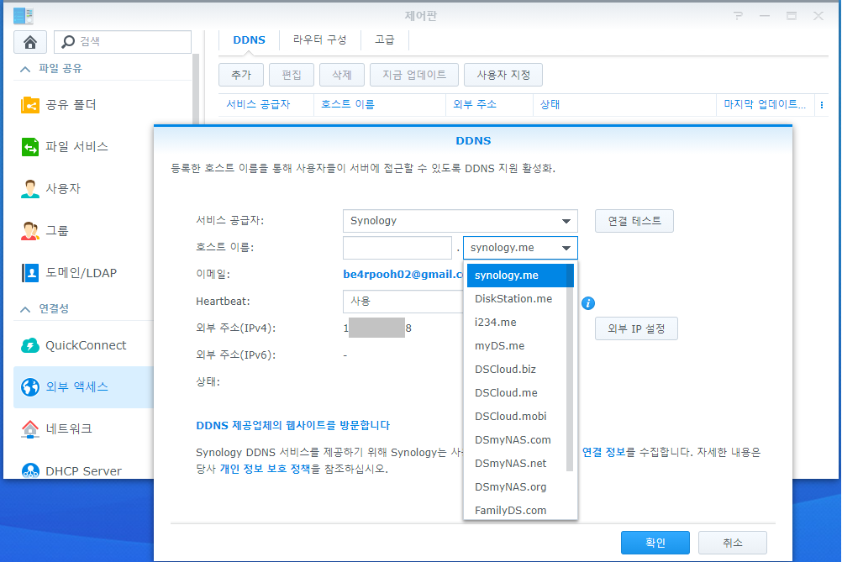Click the help question mark icon
Viewport: 842px width, 562px height.
coord(739,16)
